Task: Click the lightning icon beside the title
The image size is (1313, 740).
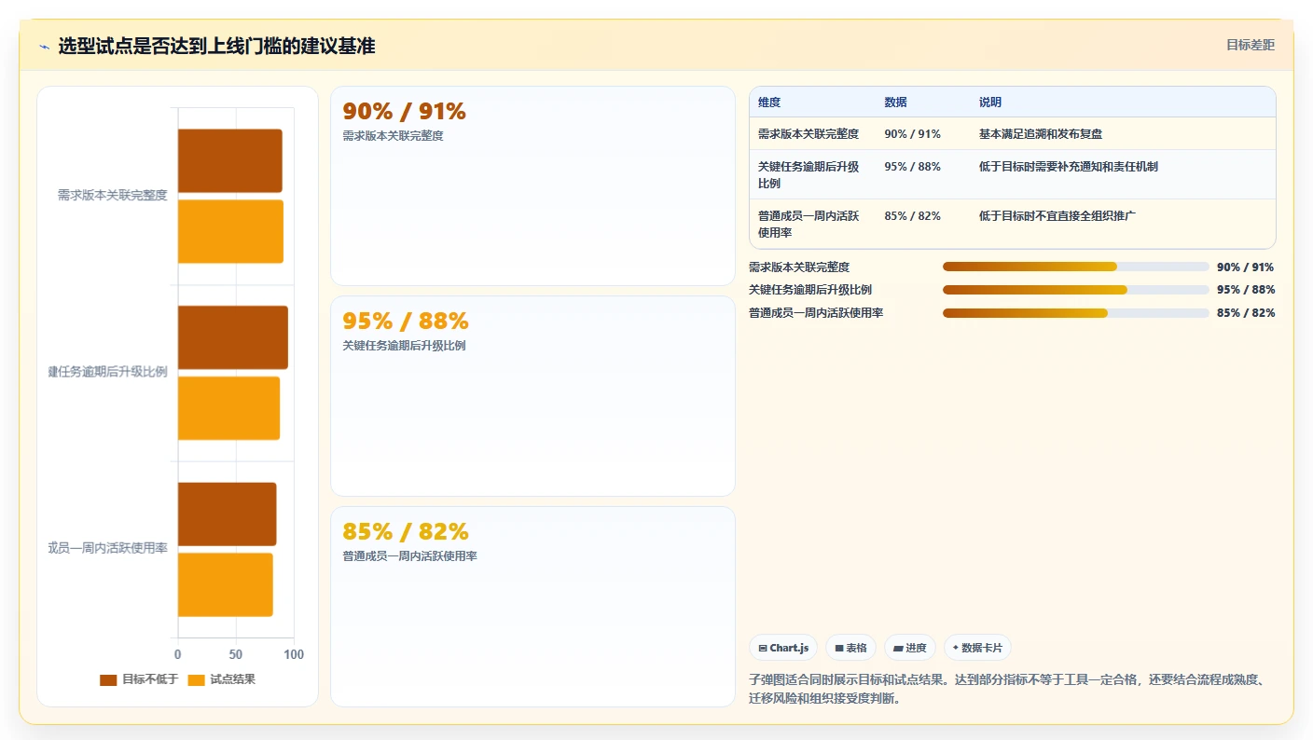Action: (x=44, y=47)
